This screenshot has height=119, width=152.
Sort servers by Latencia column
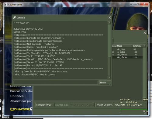[137, 46]
